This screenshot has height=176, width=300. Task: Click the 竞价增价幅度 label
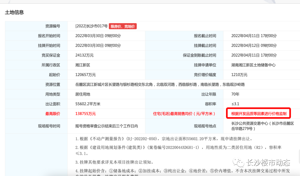point(205,75)
